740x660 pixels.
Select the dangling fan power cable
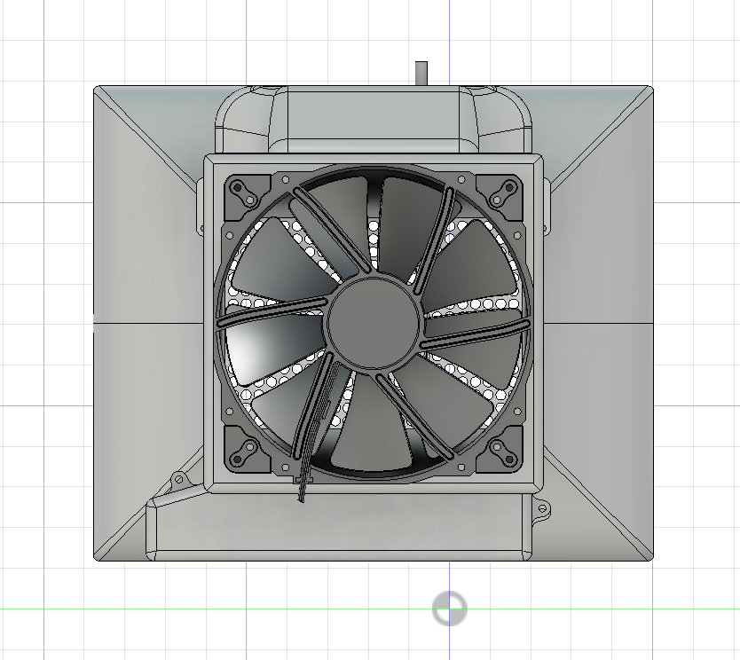303,470
